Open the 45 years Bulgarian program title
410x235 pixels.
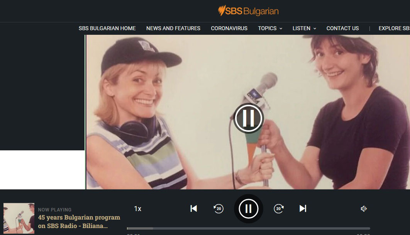79,221
